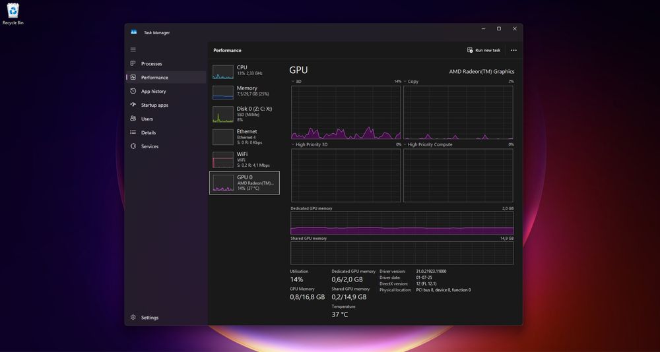Click the Task Manager title bar icon

tap(134, 32)
